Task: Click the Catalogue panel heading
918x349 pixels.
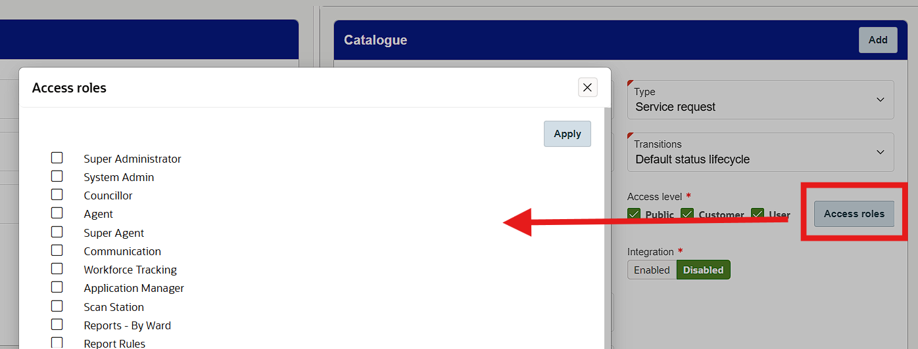Action: [x=375, y=40]
